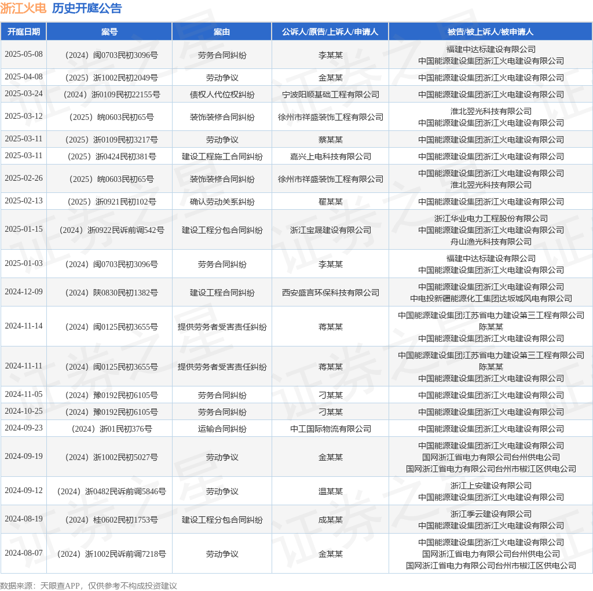Click date cell 2025-05-08
The height and width of the screenshot is (591, 593).
(23, 54)
